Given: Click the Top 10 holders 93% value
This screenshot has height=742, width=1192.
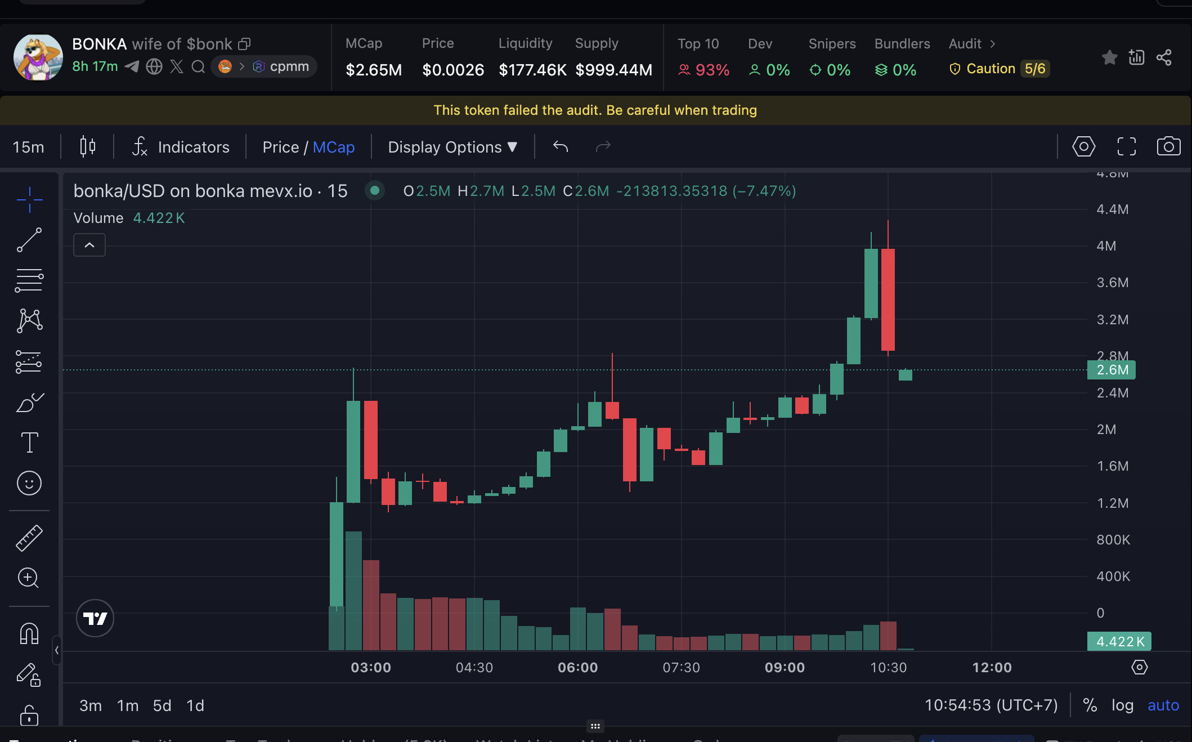Looking at the screenshot, I should [x=703, y=70].
